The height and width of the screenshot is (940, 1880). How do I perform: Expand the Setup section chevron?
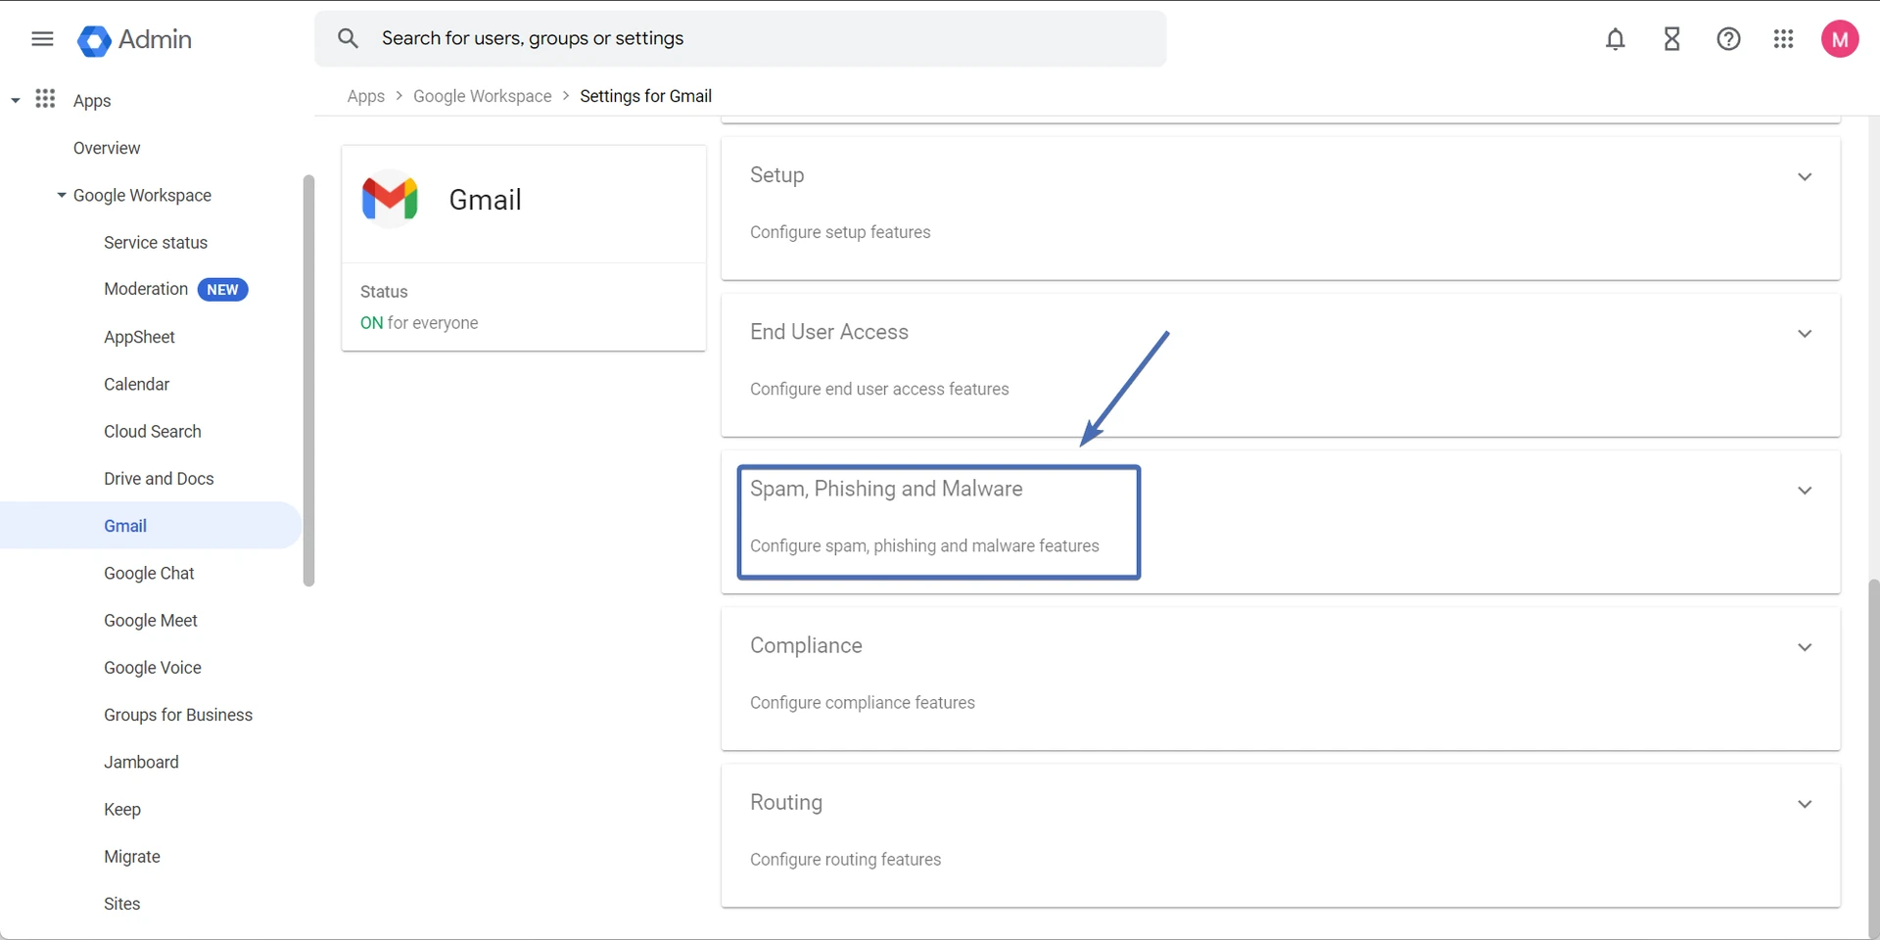[1804, 177]
